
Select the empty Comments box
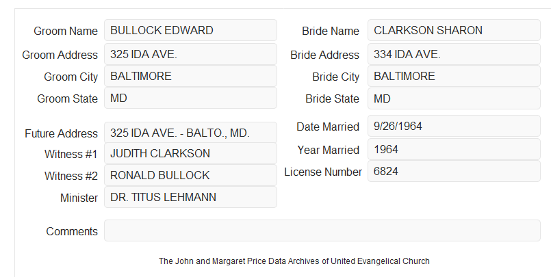322,230
